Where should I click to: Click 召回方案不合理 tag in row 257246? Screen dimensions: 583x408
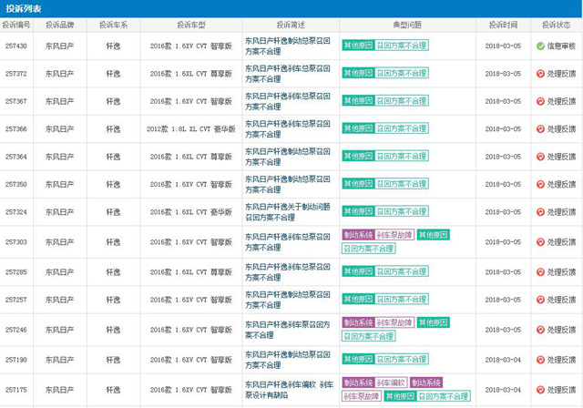point(368,336)
